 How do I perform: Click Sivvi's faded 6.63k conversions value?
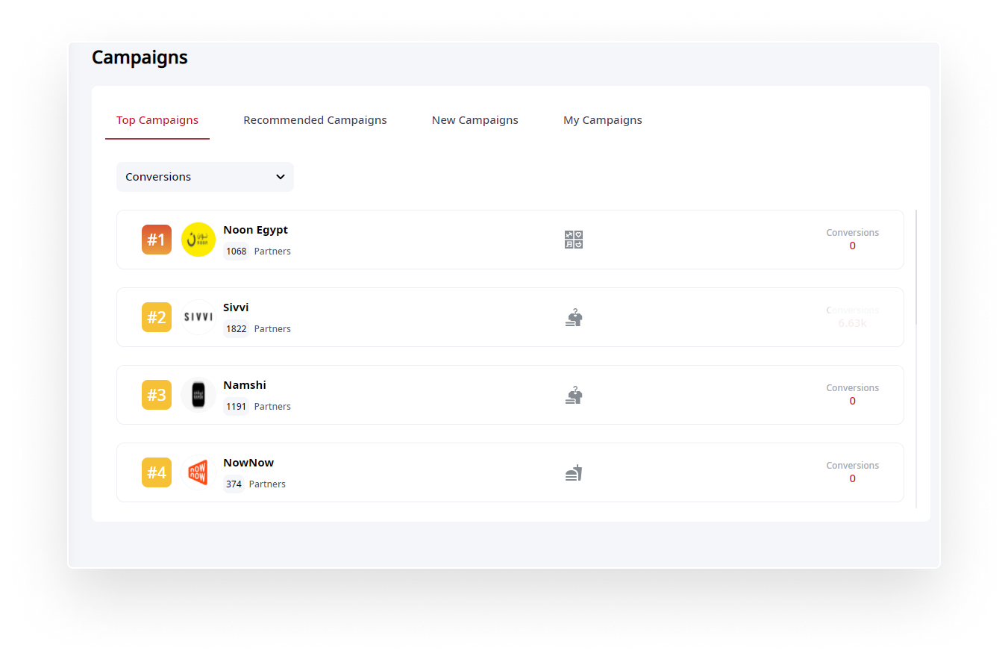(x=852, y=323)
